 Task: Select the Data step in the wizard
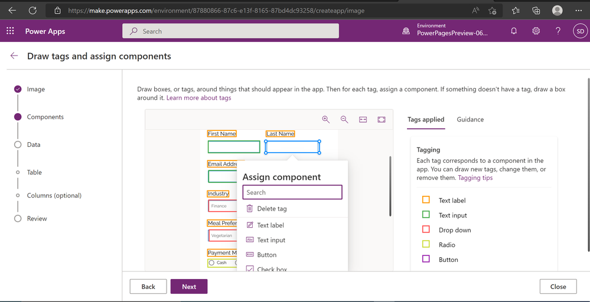[34, 145]
